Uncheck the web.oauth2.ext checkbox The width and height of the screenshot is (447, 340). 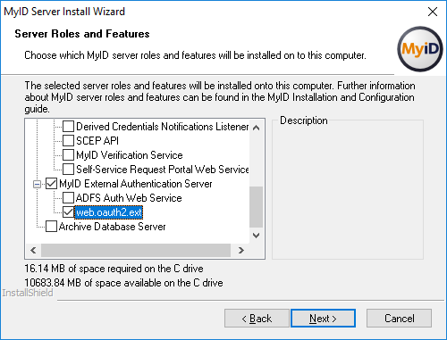point(68,212)
